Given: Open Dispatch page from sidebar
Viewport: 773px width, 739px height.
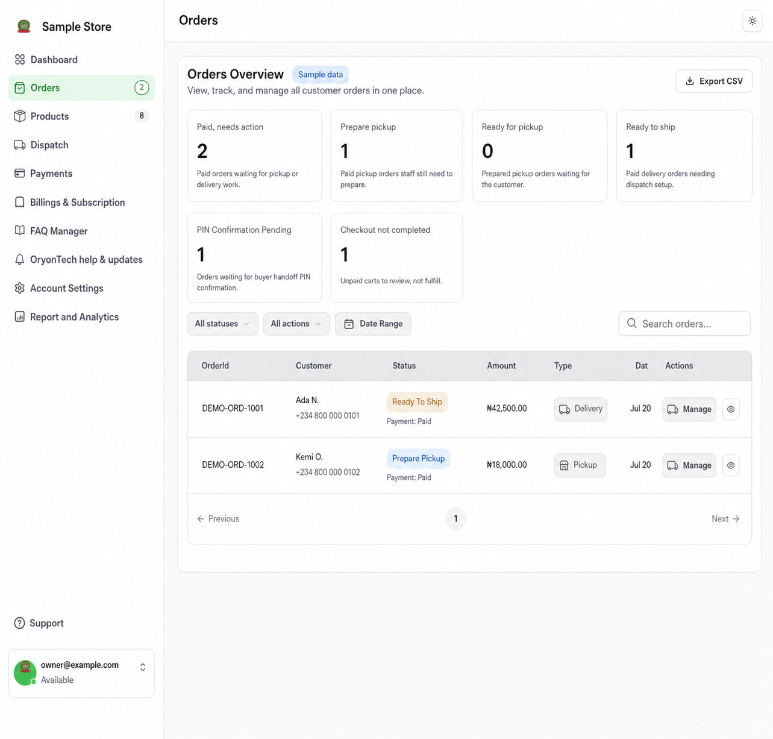Looking at the screenshot, I should click(81, 145).
